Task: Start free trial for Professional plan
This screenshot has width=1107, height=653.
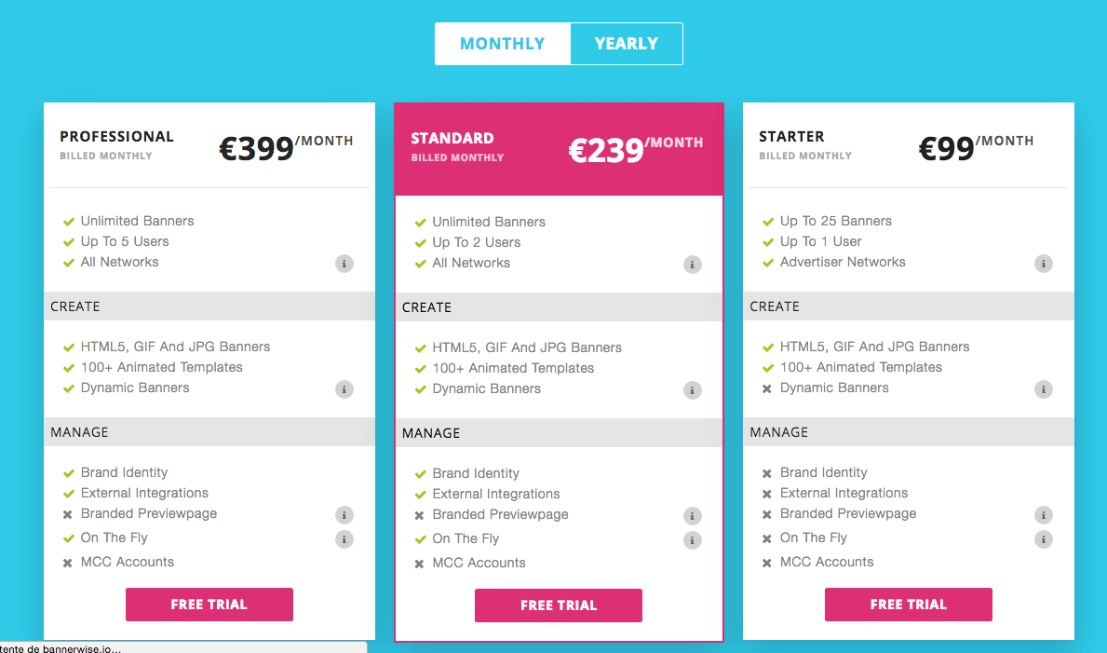Action: (x=209, y=605)
